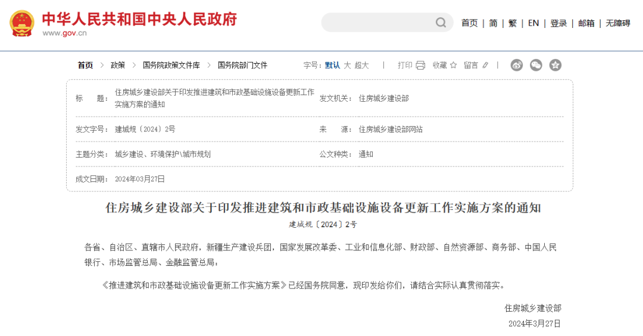Click the 收藏 favorite text

439,65
